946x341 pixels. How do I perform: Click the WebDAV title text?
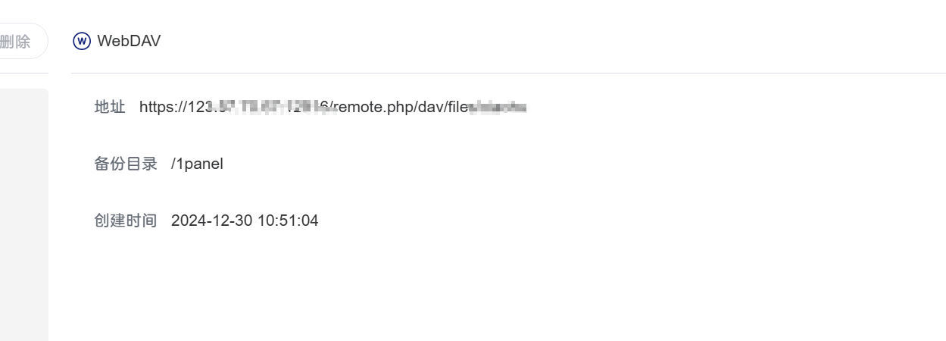click(x=129, y=41)
